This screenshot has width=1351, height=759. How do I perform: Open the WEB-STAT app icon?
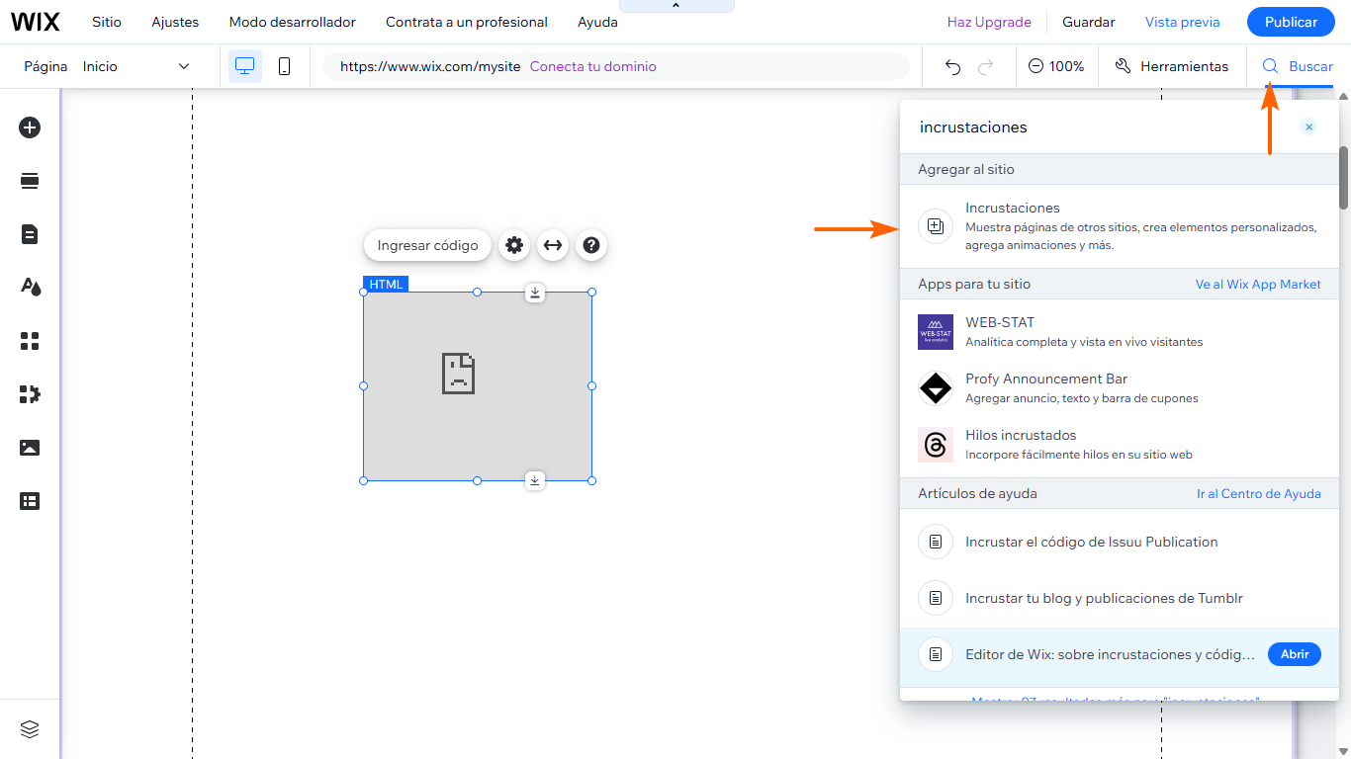[936, 332]
